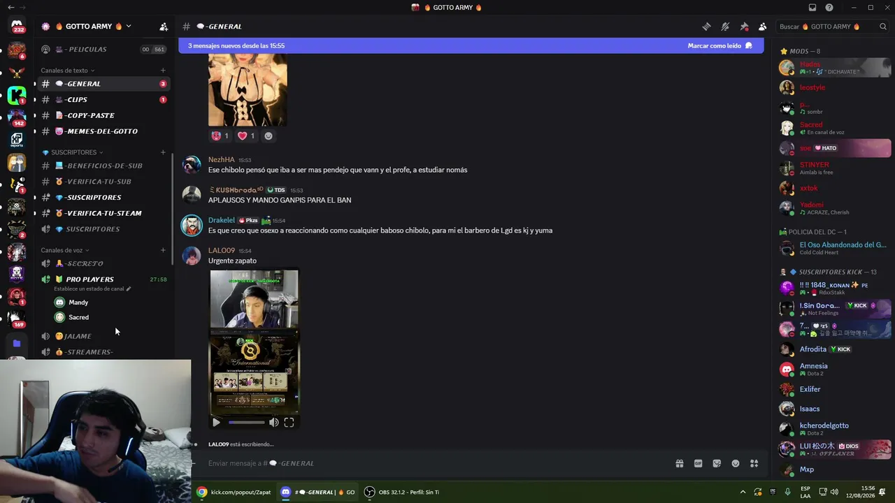
Task: Open the CLIPS text channel
Action: 103,100
